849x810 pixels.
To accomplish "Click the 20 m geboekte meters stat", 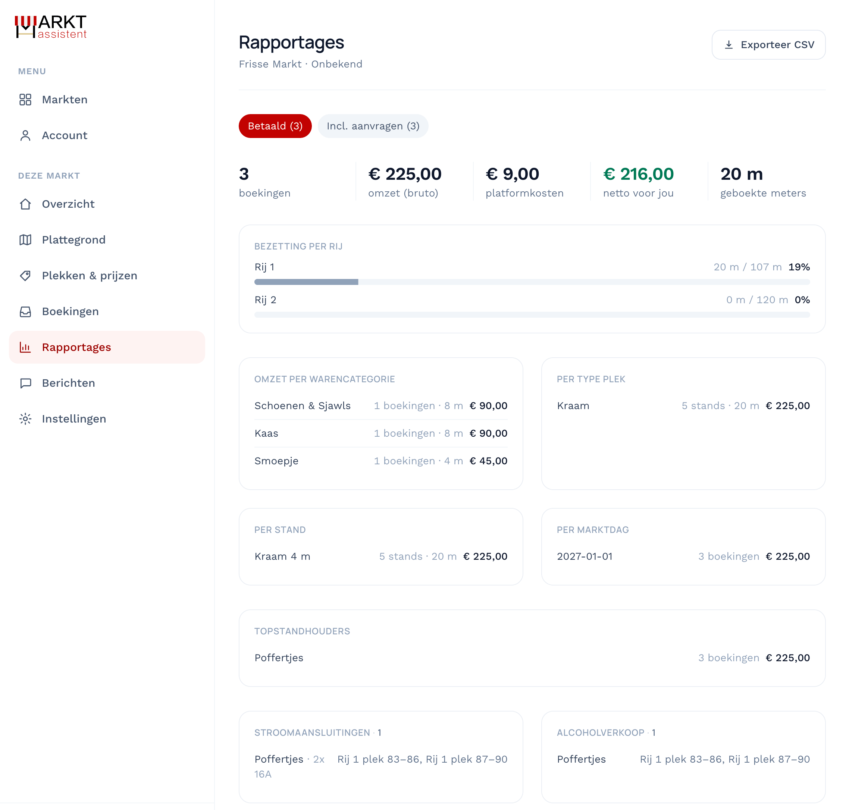I will [x=763, y=182].
